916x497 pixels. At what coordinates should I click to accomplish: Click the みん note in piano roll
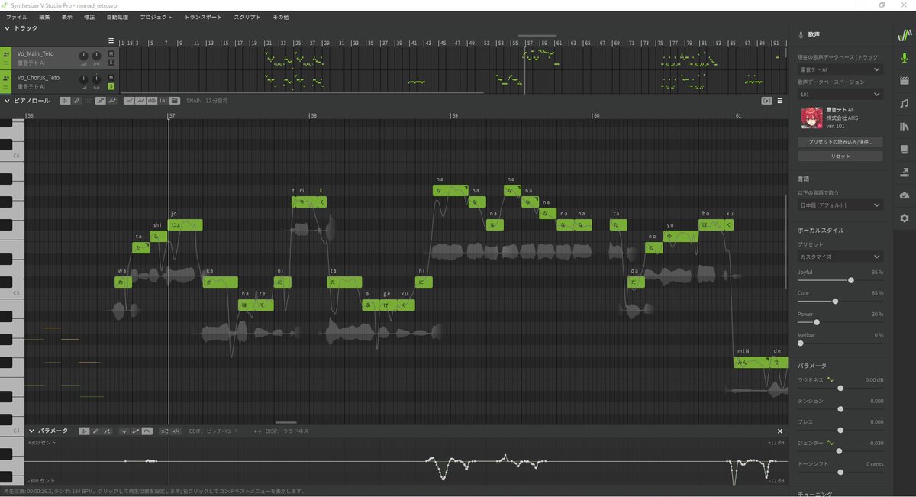(x=751, y=362)
